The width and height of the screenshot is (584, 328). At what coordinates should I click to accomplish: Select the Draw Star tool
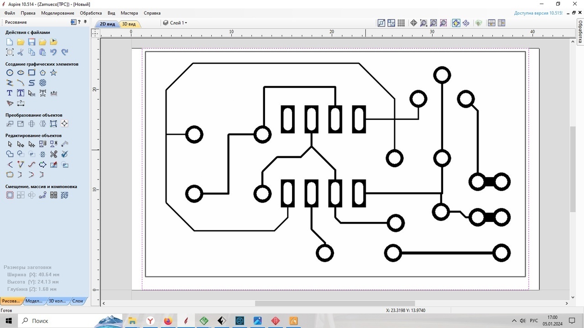[53, 72]
